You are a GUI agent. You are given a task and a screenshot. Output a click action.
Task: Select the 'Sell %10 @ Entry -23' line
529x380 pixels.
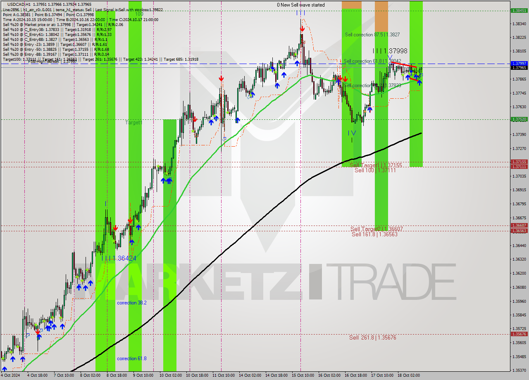point(55,44)
